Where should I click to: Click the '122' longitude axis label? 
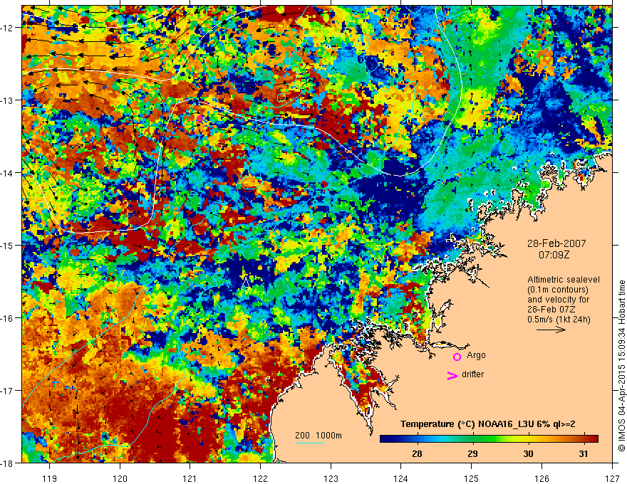[260, 478]
